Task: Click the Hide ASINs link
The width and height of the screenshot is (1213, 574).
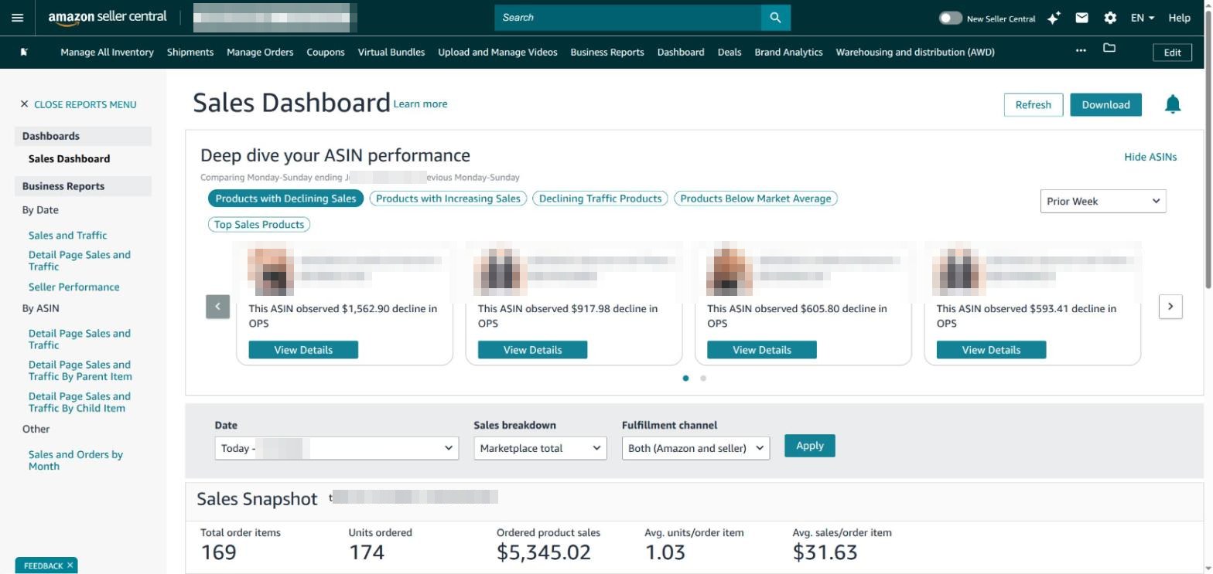Action: click(x=1150, y=157)
